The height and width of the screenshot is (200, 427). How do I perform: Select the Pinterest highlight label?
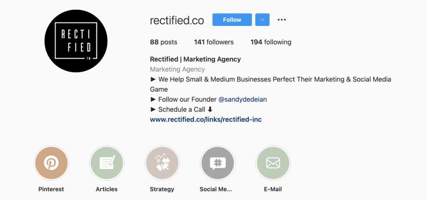tap(51, 189)
